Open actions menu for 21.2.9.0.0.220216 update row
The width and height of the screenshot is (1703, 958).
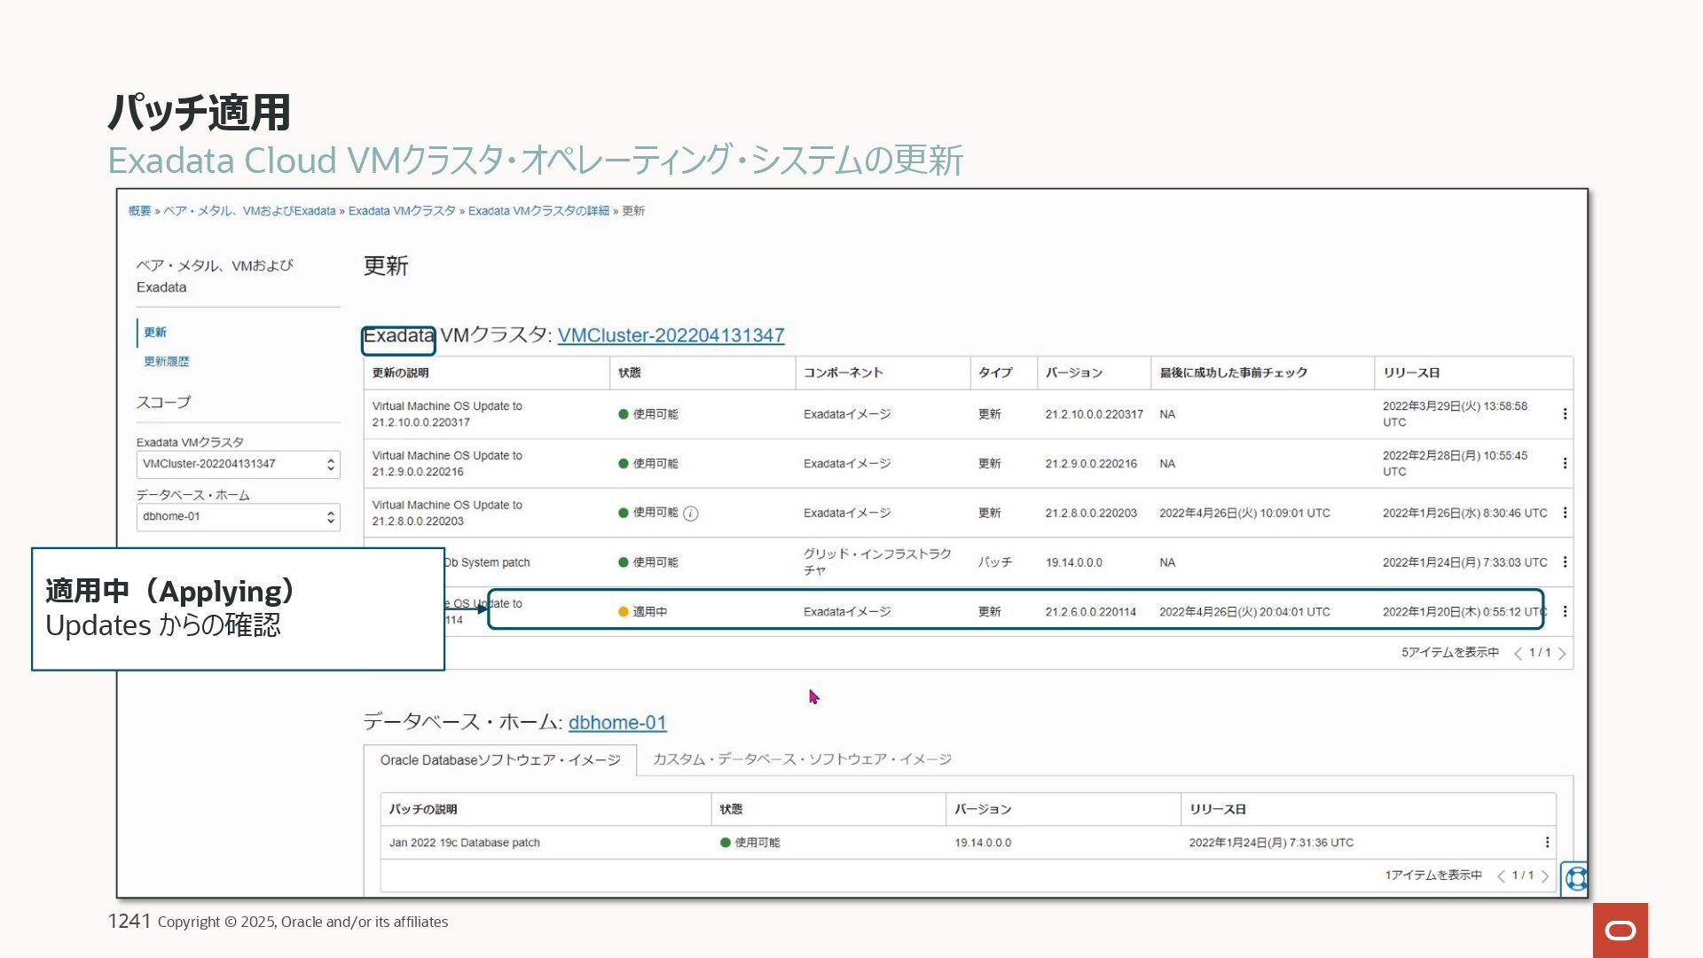tap(1565, 464)
